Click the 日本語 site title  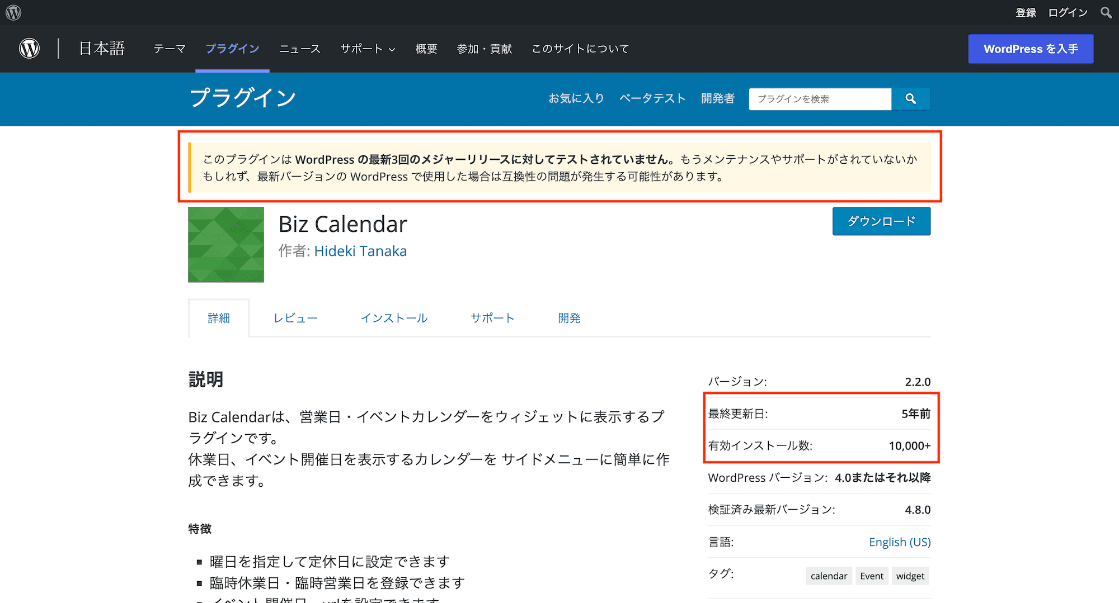point(102,49)
